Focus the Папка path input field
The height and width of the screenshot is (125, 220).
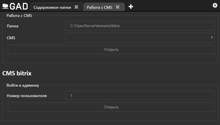[140, 26]
